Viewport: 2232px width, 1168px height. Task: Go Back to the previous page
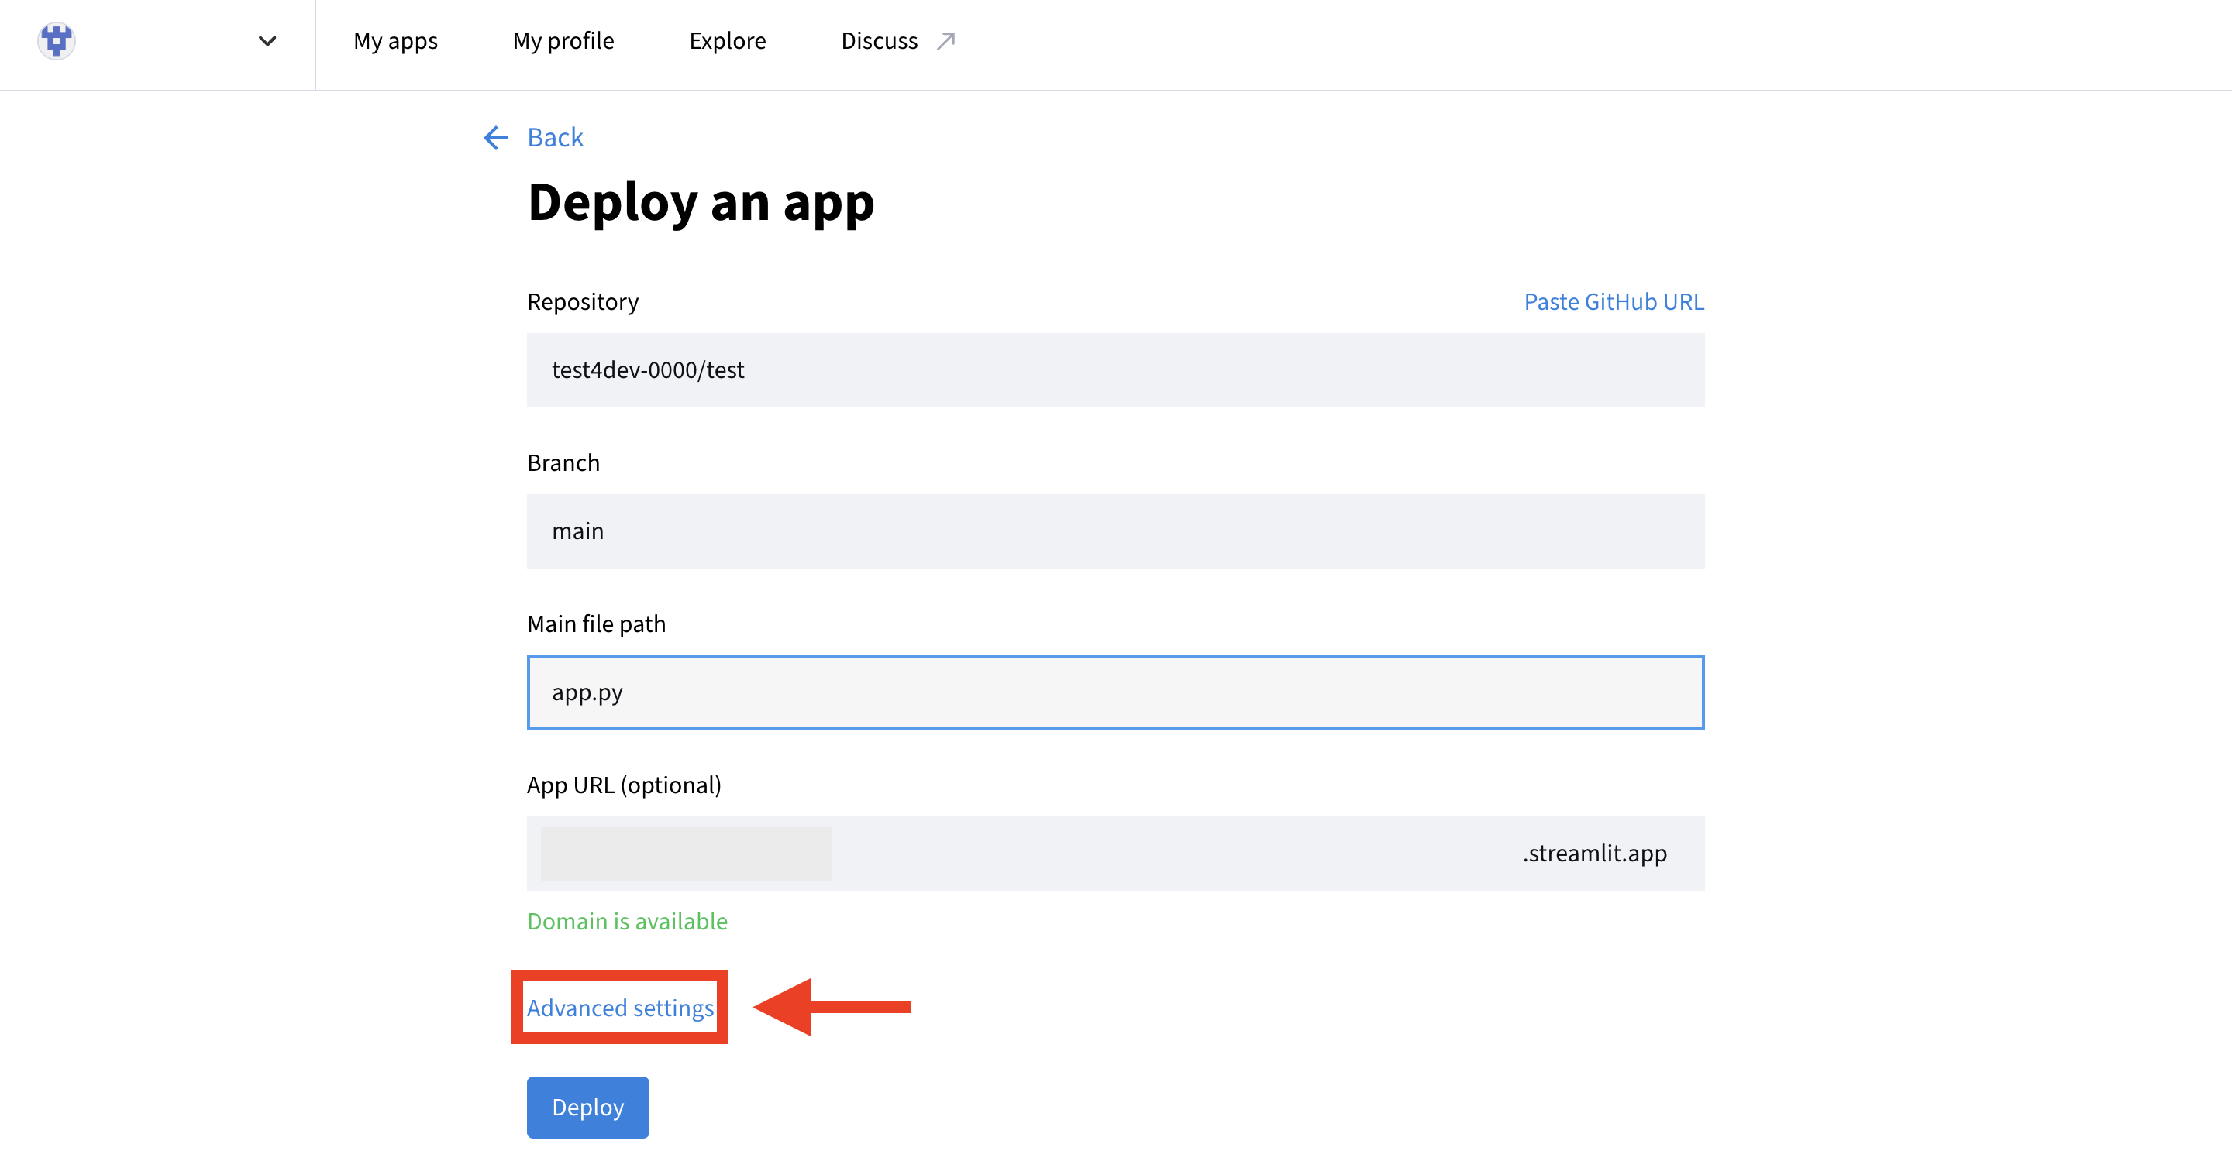coord(555,137)
